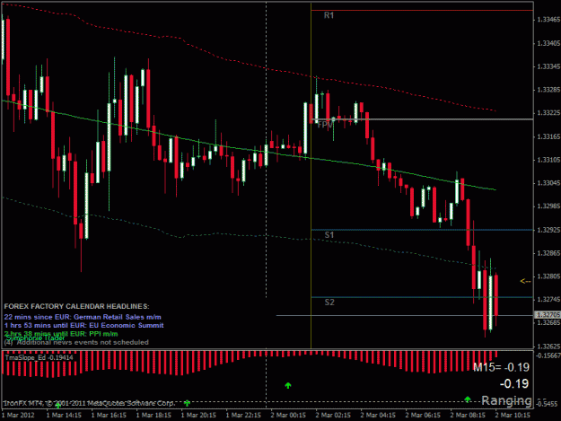Click the EU Economic Summit headline
This screenshot has width=561, height=421.
[83, 326]
